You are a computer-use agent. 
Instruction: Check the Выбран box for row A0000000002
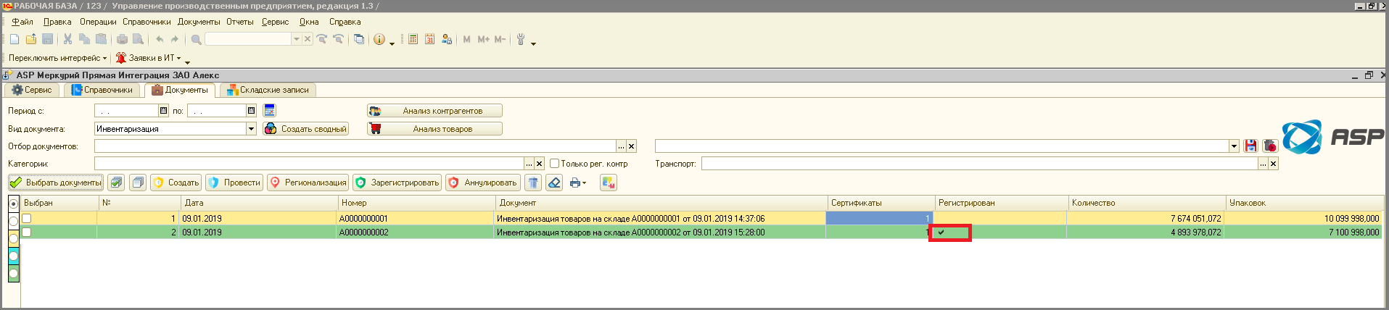[x=27, y=232]
